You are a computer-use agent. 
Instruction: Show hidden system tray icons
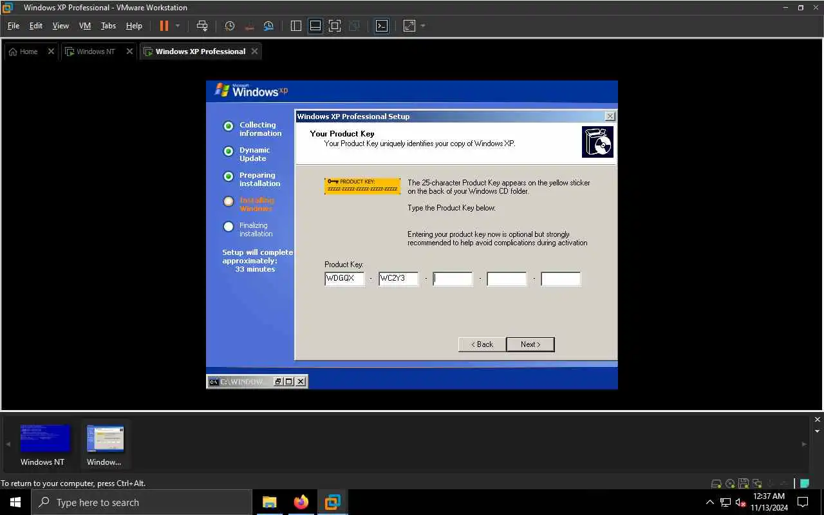710,502
